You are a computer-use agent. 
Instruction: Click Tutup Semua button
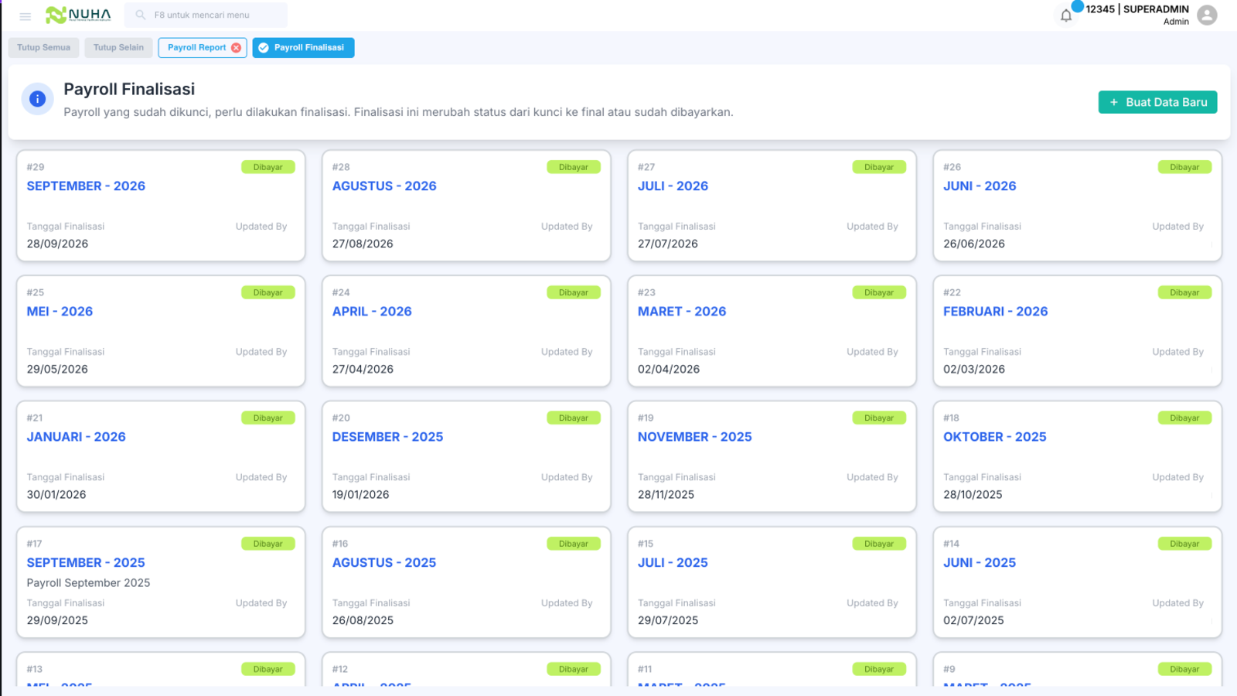coord(43,48)
